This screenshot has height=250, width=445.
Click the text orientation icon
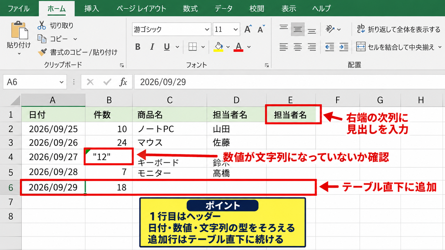click(330, 29)
